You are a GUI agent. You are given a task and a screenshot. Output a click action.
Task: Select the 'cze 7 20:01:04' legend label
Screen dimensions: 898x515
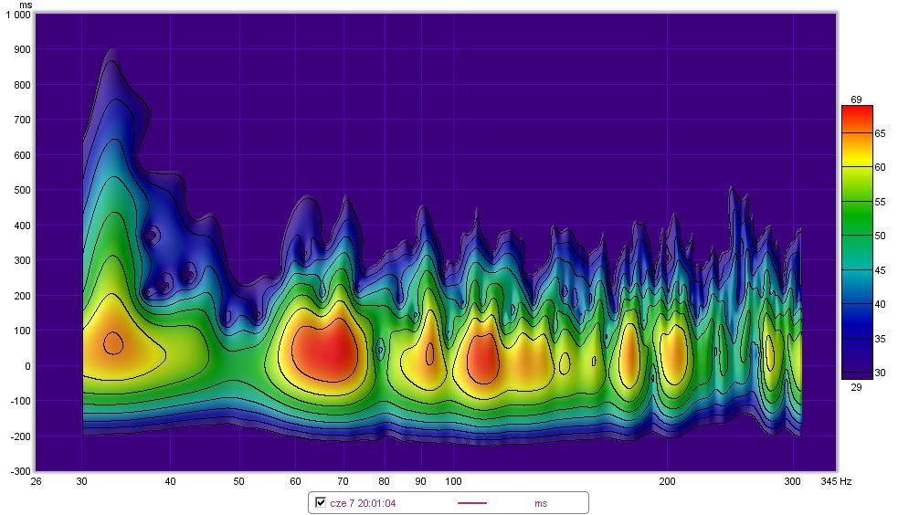[x=363, y=503]
